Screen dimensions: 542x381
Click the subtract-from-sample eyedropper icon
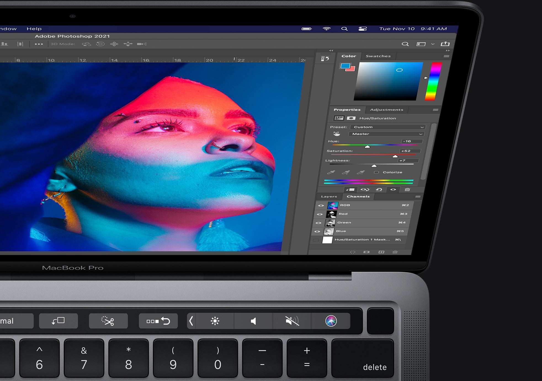click(361, 173)
